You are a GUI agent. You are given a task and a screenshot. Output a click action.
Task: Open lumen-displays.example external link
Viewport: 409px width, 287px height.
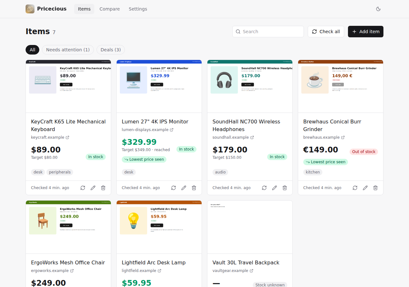point(148,130)
